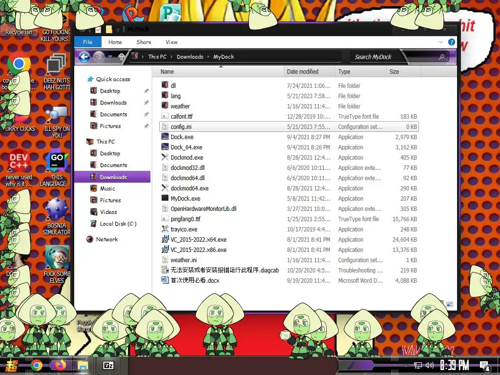Open Firefox from the taskbar

[60, 365]
